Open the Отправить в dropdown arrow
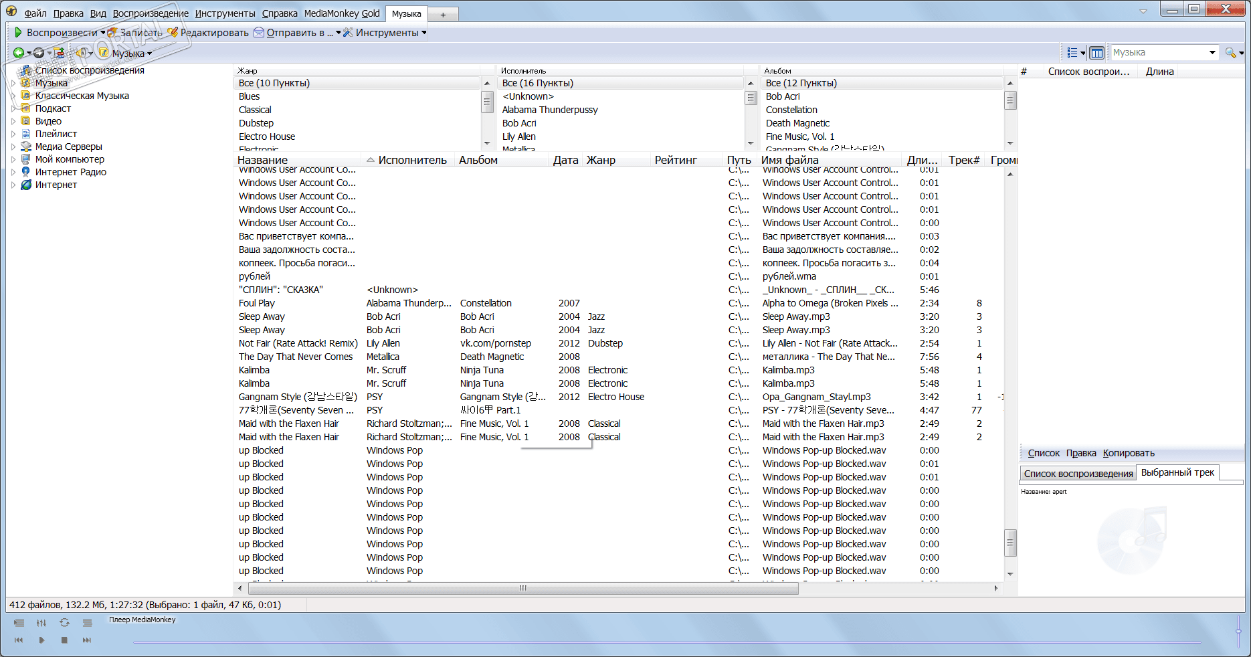This screenshot has width=1251, height=657. pyautogui.click(x=339, y=33)
